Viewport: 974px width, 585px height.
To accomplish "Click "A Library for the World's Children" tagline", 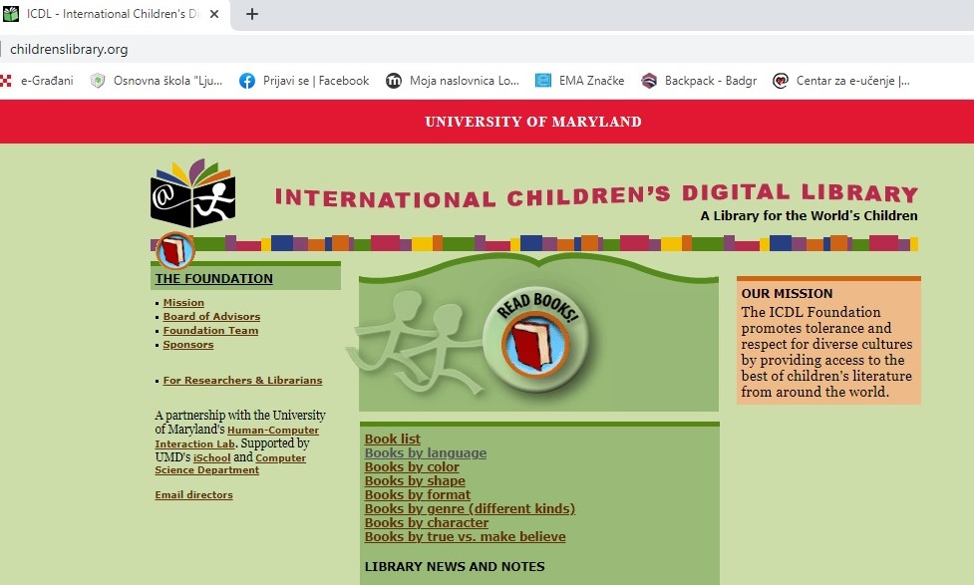I will tap(809, 216).
